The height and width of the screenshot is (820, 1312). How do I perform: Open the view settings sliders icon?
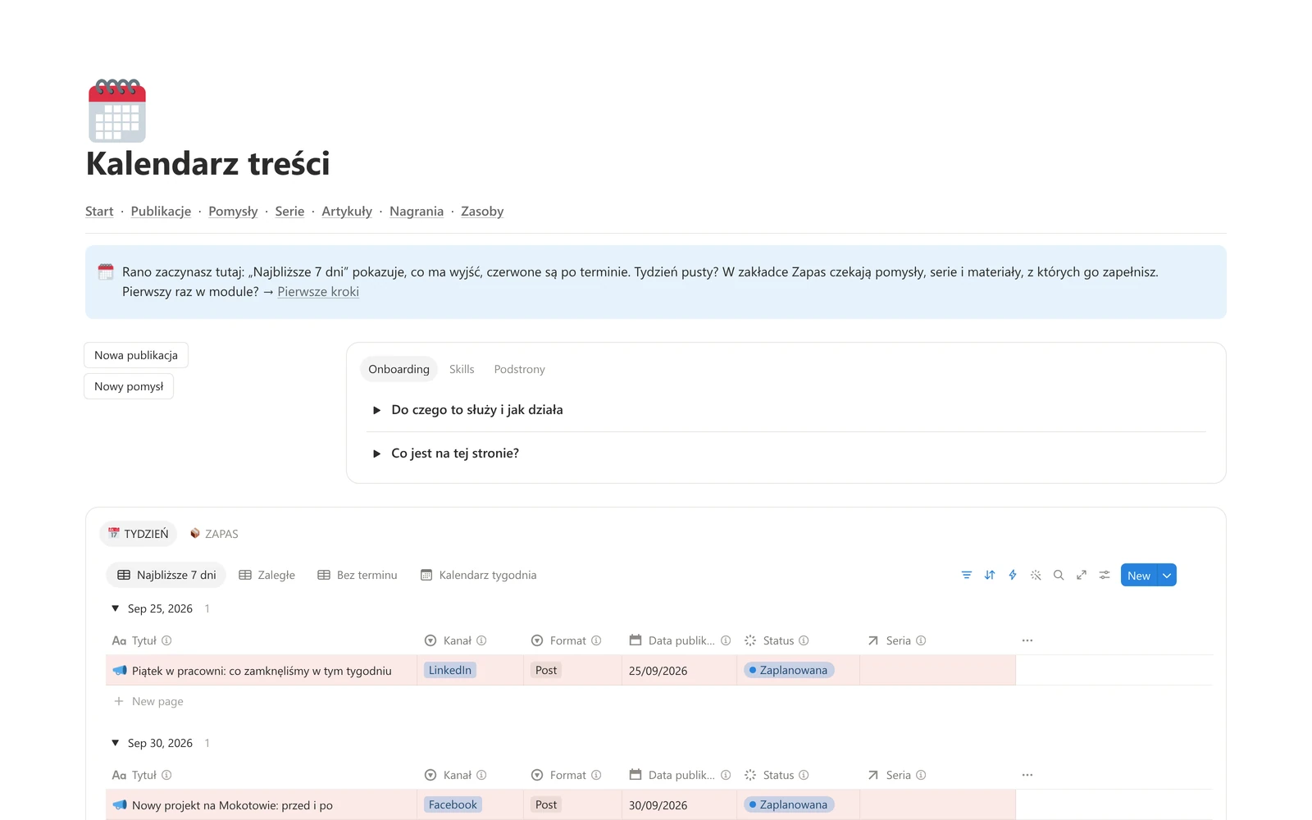point(1105,576)
